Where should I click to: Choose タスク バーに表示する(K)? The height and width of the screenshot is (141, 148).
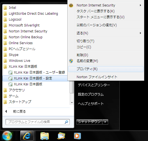click(x=106, y=11)
